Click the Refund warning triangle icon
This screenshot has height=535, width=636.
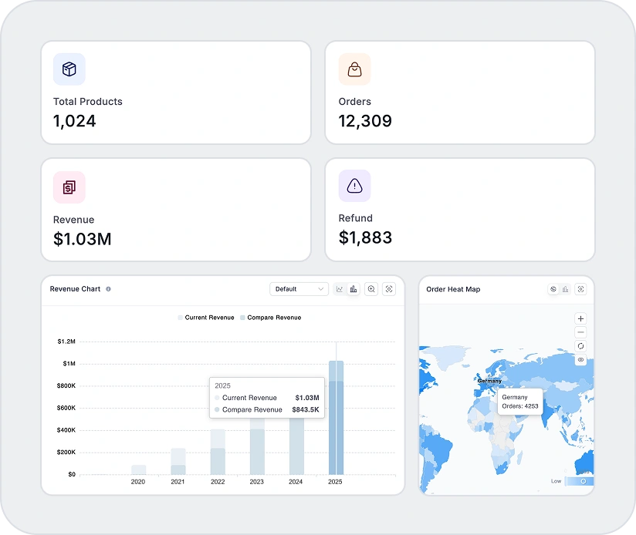(x=354, y=186)
